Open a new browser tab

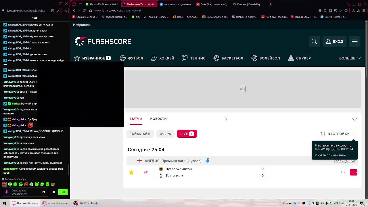click(x=270, y=4)
